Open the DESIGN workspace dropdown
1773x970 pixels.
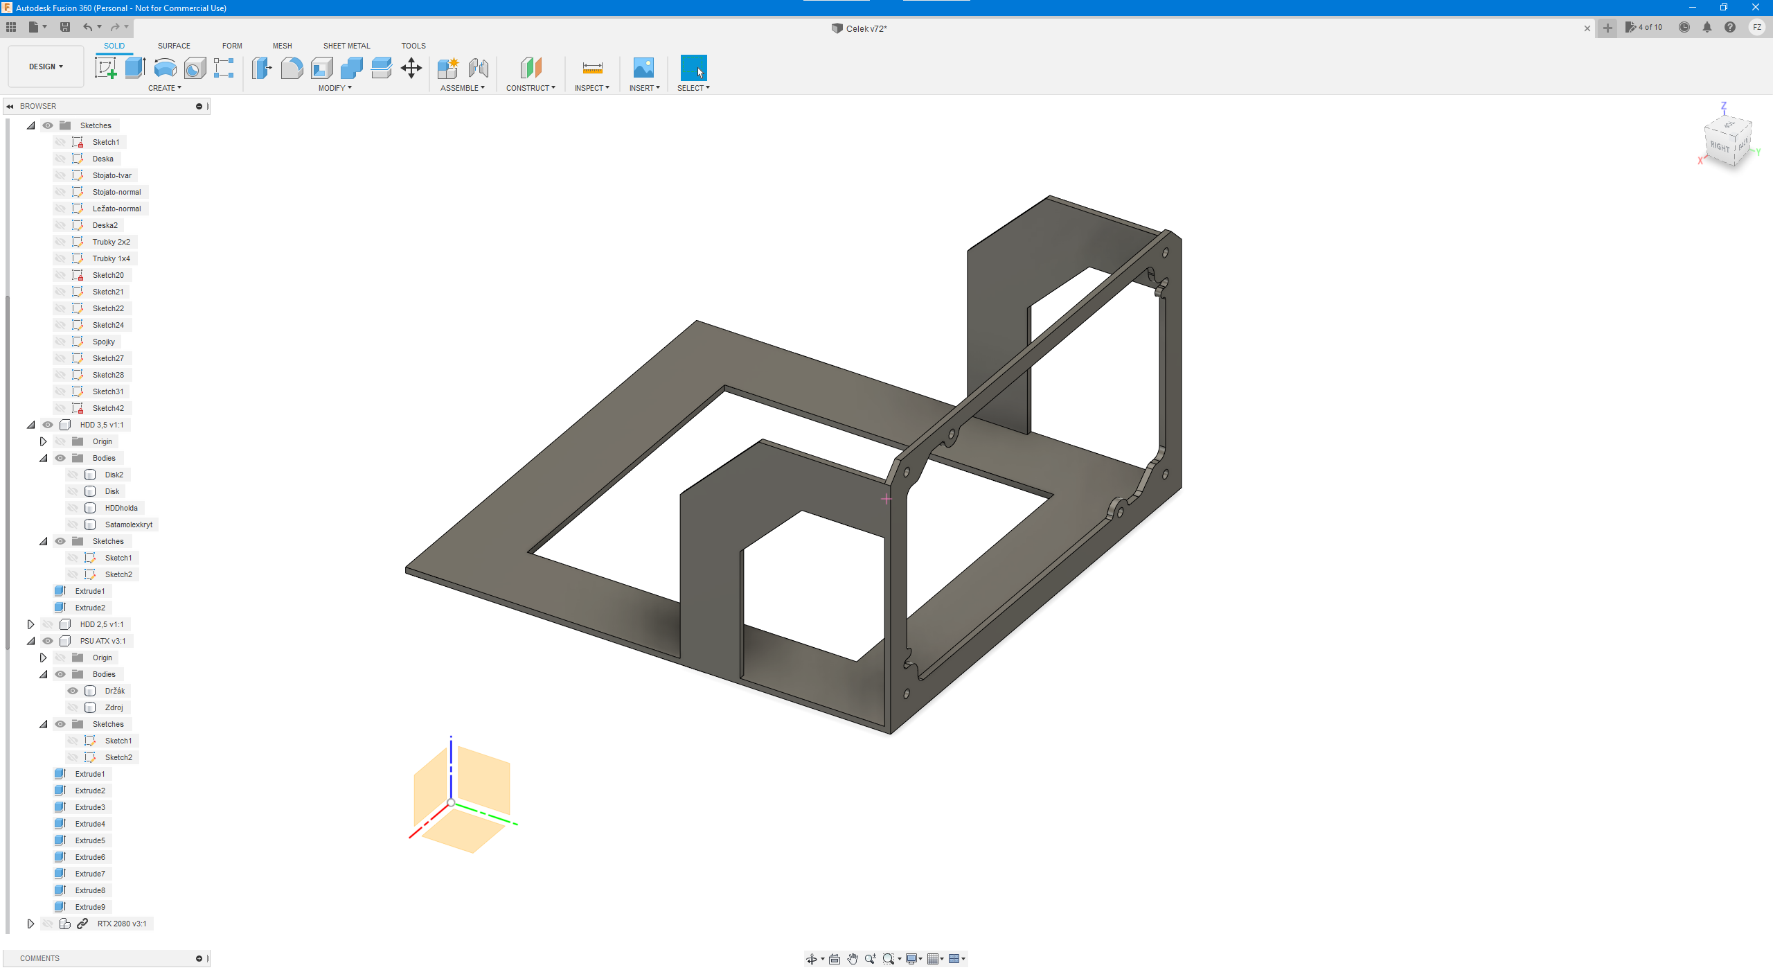[x=46, y=67]
